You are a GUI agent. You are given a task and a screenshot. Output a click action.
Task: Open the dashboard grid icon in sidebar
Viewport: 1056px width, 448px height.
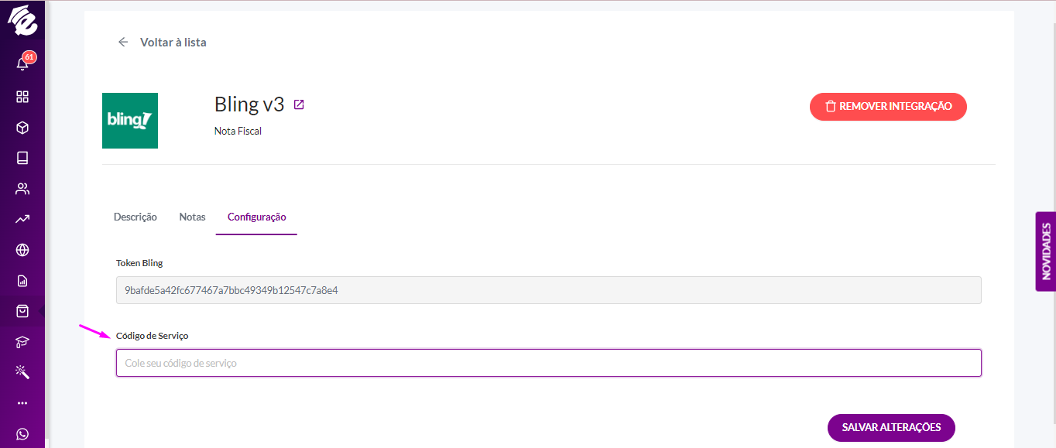click(22, 97)
